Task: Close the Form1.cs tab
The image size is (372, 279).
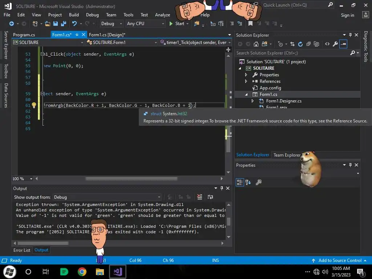Action: [x=83, y=35]
